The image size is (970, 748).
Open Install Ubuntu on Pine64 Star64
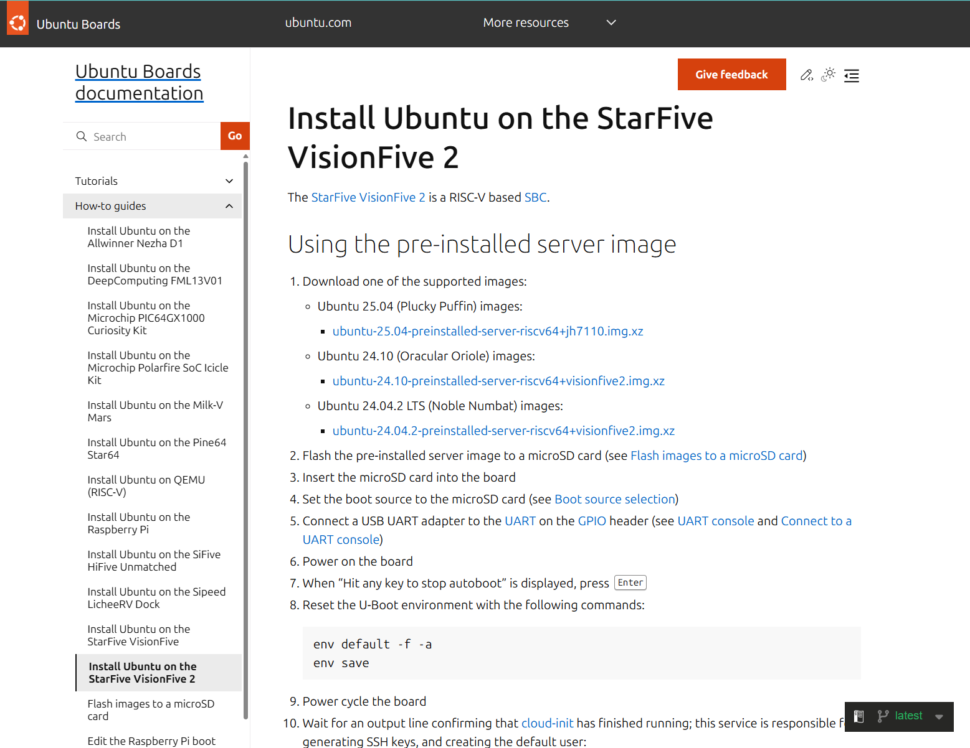(x=157, y=449)
